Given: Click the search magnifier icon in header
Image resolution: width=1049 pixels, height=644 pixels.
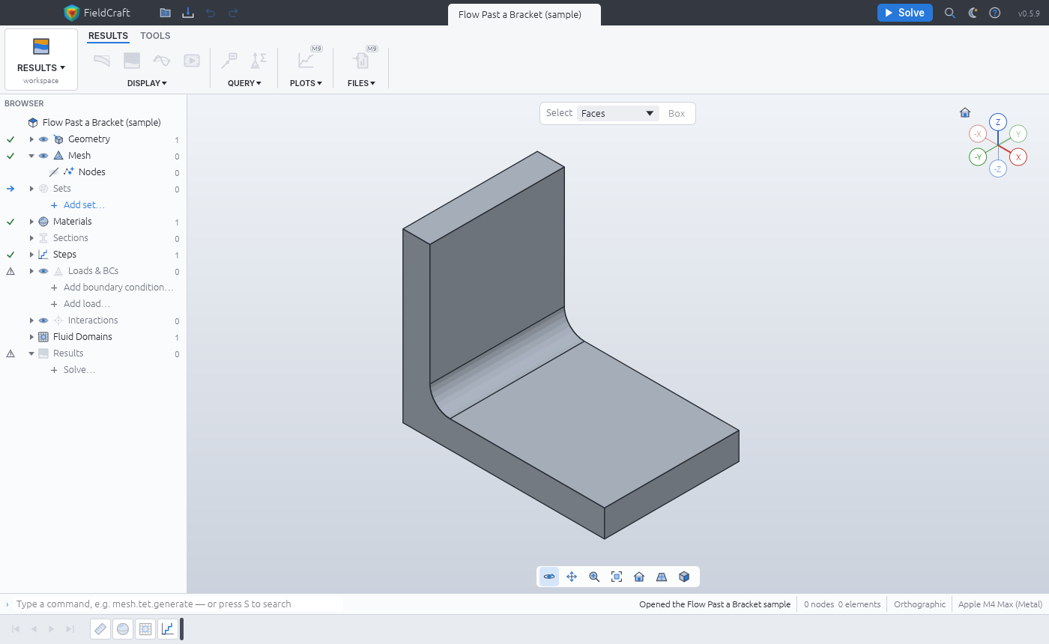Looking at the screenshot, I should [x=950, y=13].
